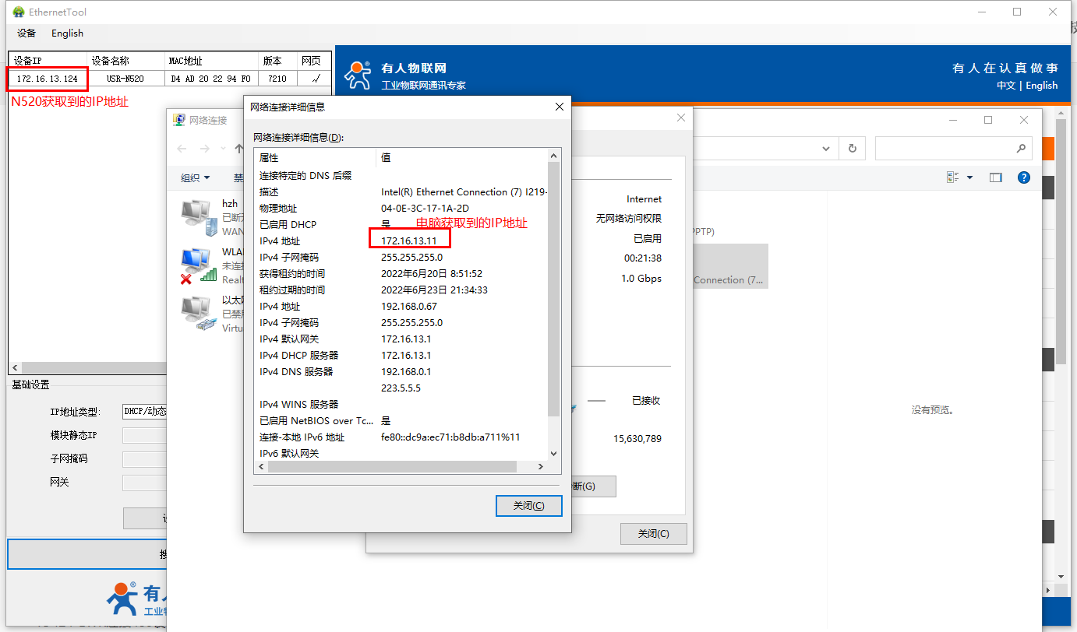Open the blue help question mark icon
Screen dimensions: 1077x632
(x=1024, y=177)
